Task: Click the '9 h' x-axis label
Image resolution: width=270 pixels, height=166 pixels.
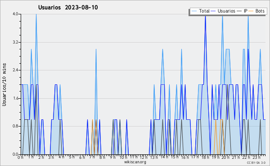Action: click(x=112, y=157)
